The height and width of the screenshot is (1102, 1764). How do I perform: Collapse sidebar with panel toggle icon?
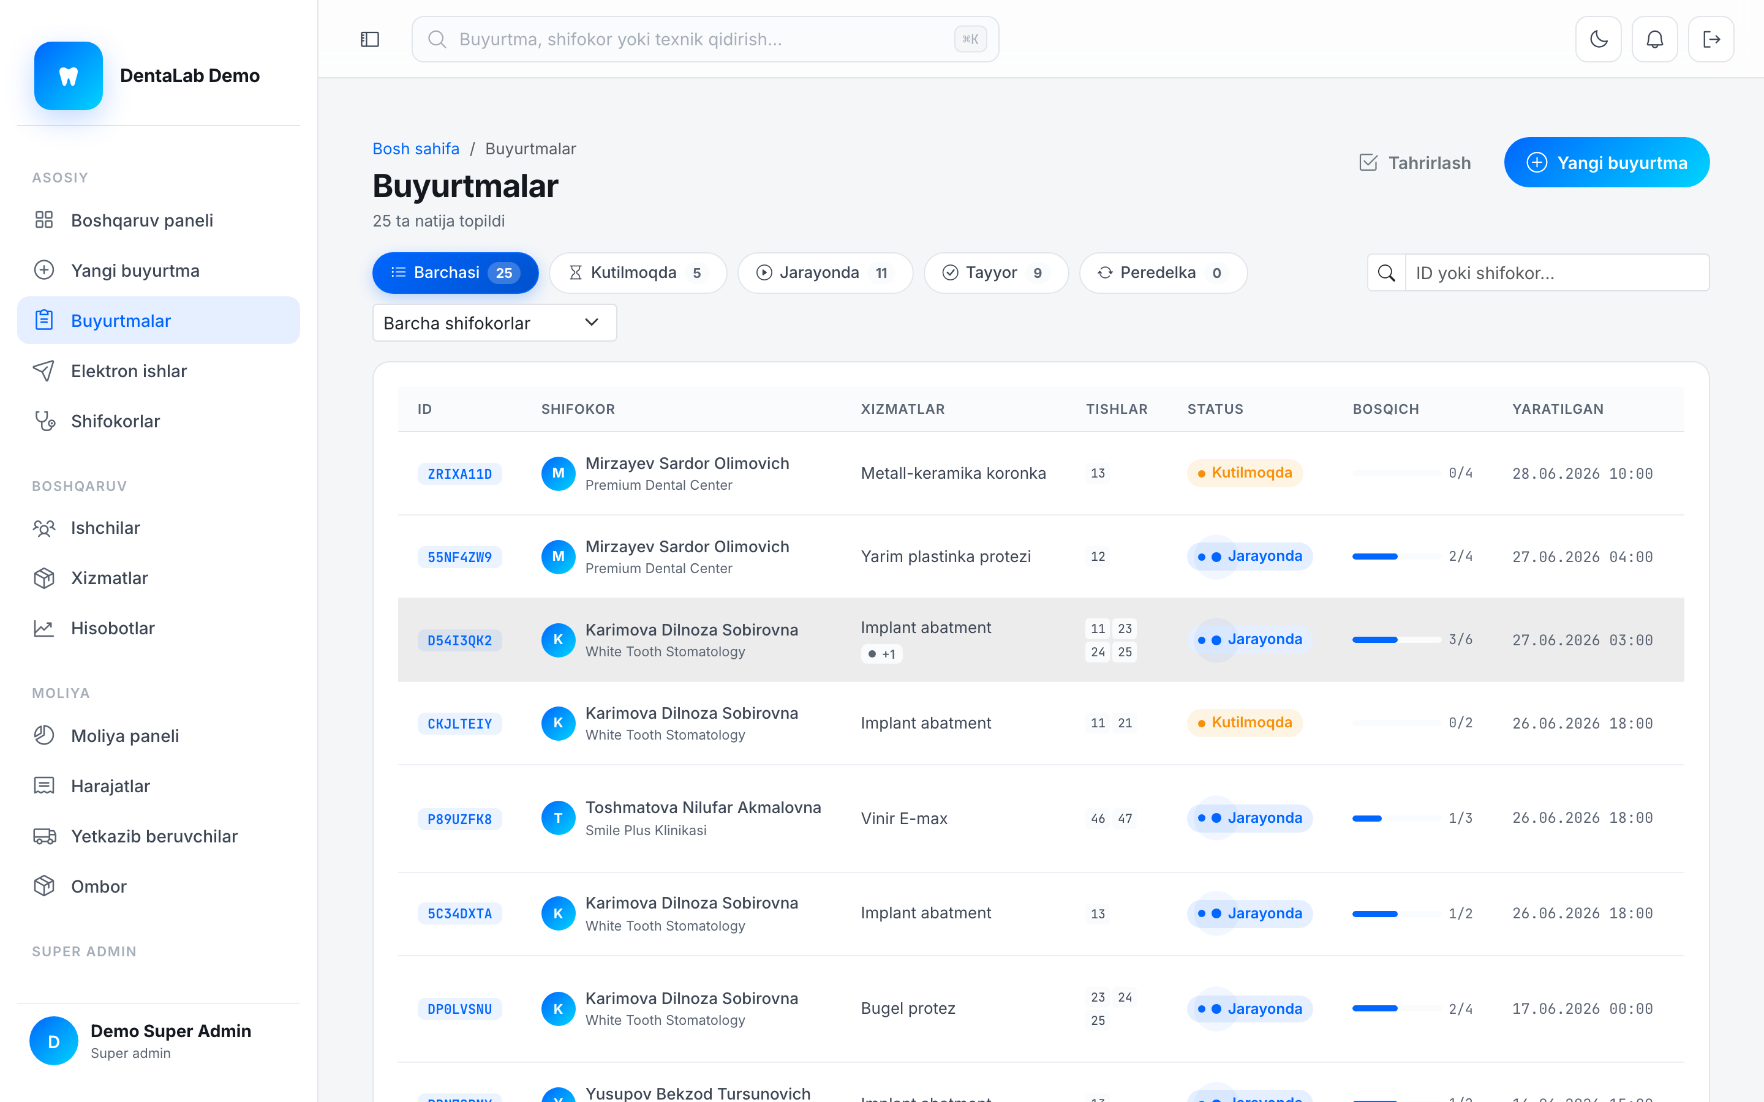tap(371, 39)
